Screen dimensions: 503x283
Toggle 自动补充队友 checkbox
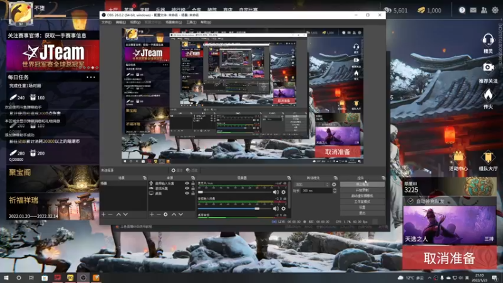click(x=411, y=201)
